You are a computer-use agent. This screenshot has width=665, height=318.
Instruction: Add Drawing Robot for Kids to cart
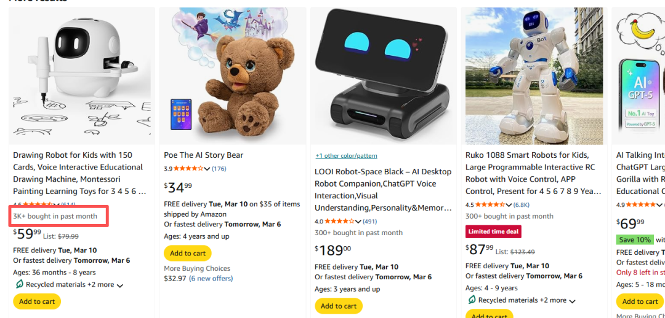tap(37, 301)
